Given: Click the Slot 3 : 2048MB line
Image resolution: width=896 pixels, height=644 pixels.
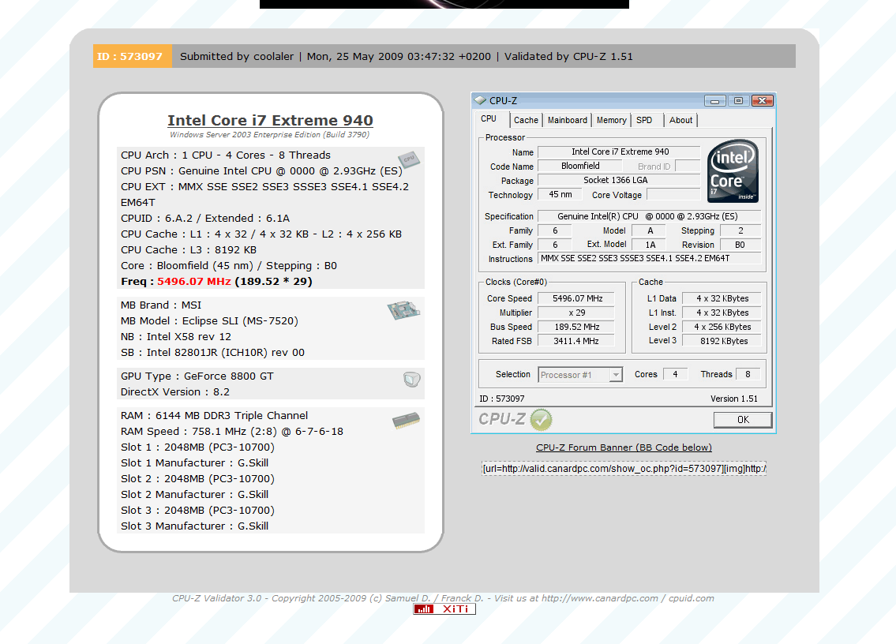Looking at the screenshot, I should tap(197, 511).
